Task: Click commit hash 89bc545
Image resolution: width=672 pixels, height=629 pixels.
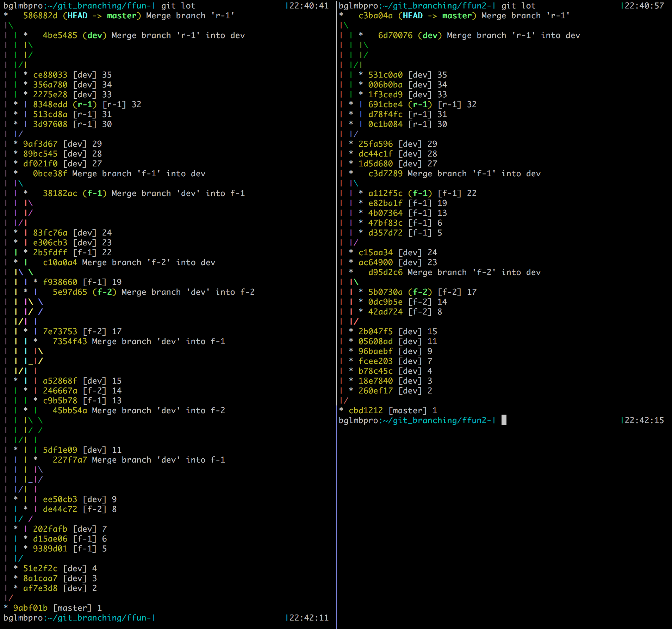Action: click(x=40, y=154)
